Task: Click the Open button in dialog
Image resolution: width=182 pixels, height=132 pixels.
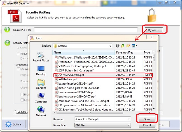Action: point(147,119)
